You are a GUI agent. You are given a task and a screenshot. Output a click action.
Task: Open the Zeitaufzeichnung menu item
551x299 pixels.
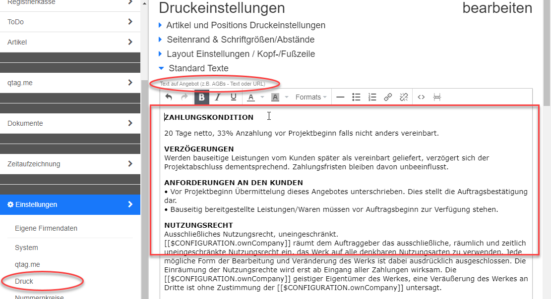click(x=70, y=164)
